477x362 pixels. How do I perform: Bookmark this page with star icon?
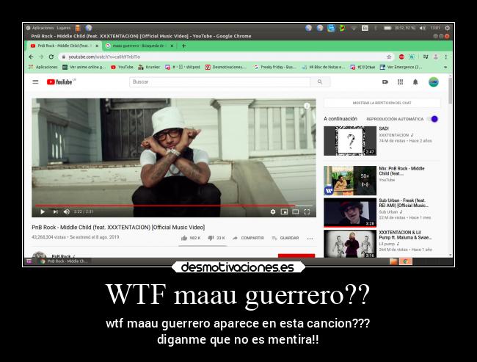pos(389,57)
